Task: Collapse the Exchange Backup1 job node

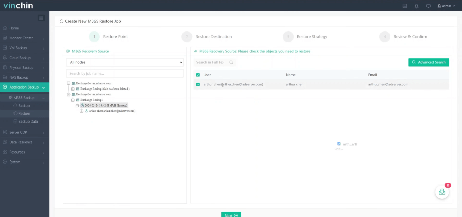Action: (x=73, y=100)
